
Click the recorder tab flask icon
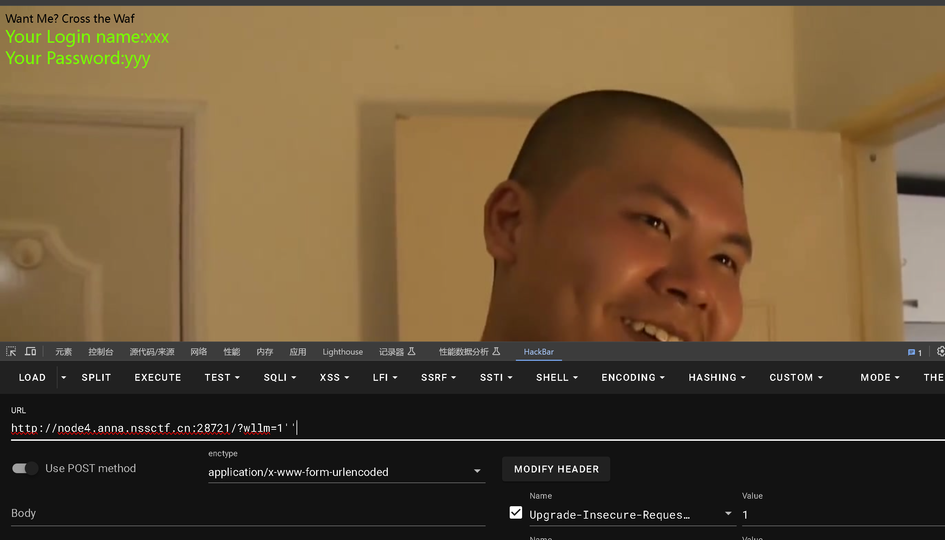point(411,351)
